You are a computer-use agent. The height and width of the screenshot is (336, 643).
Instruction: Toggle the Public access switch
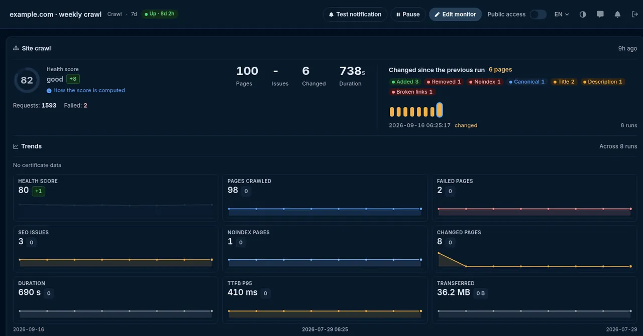(538, 15)
